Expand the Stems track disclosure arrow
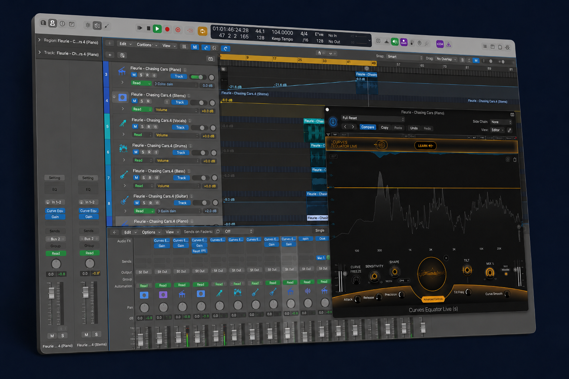 (x=123, y=109)
